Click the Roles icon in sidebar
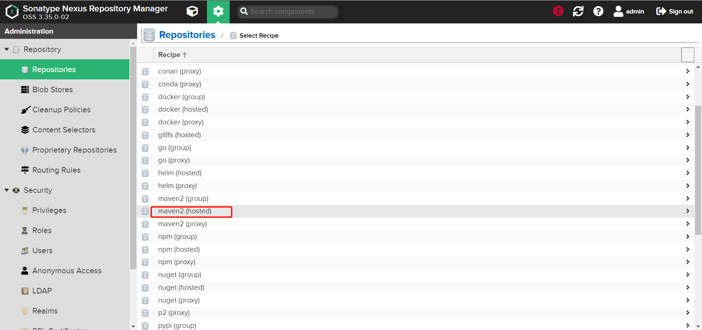The image size is (702, 330). (25, 230)
